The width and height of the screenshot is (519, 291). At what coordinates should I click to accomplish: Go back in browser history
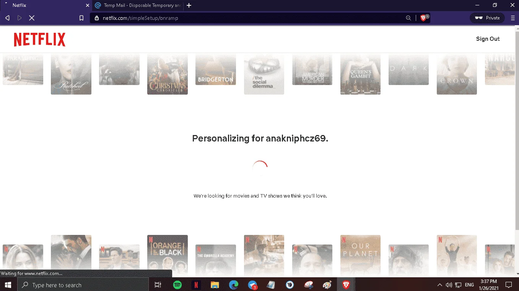pos(7,18)
